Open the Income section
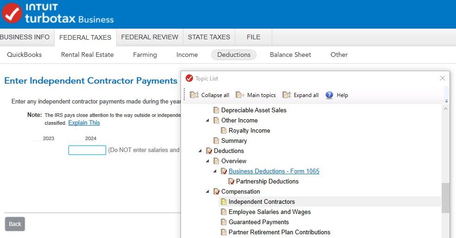Image resolution: width=456 pixels, height=238 pixels. click(x=187, y=55)
